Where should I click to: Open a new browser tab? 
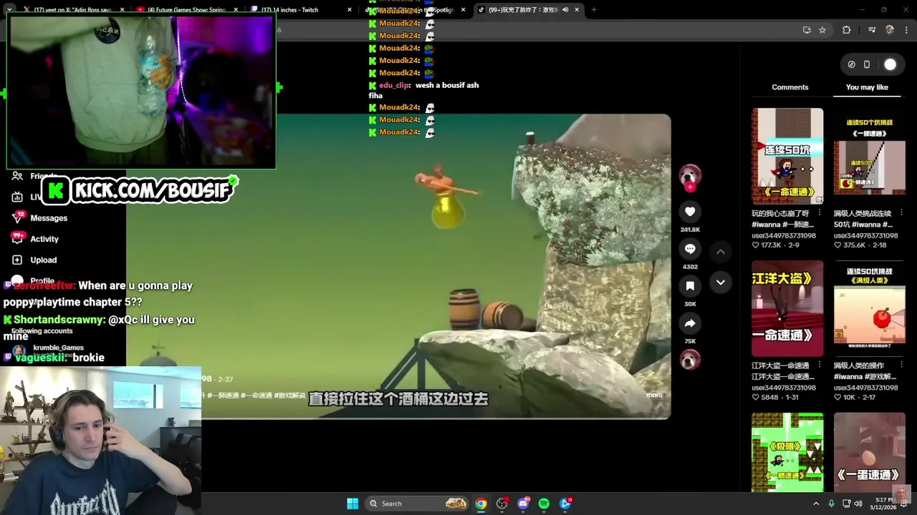(x=594, y=10)
